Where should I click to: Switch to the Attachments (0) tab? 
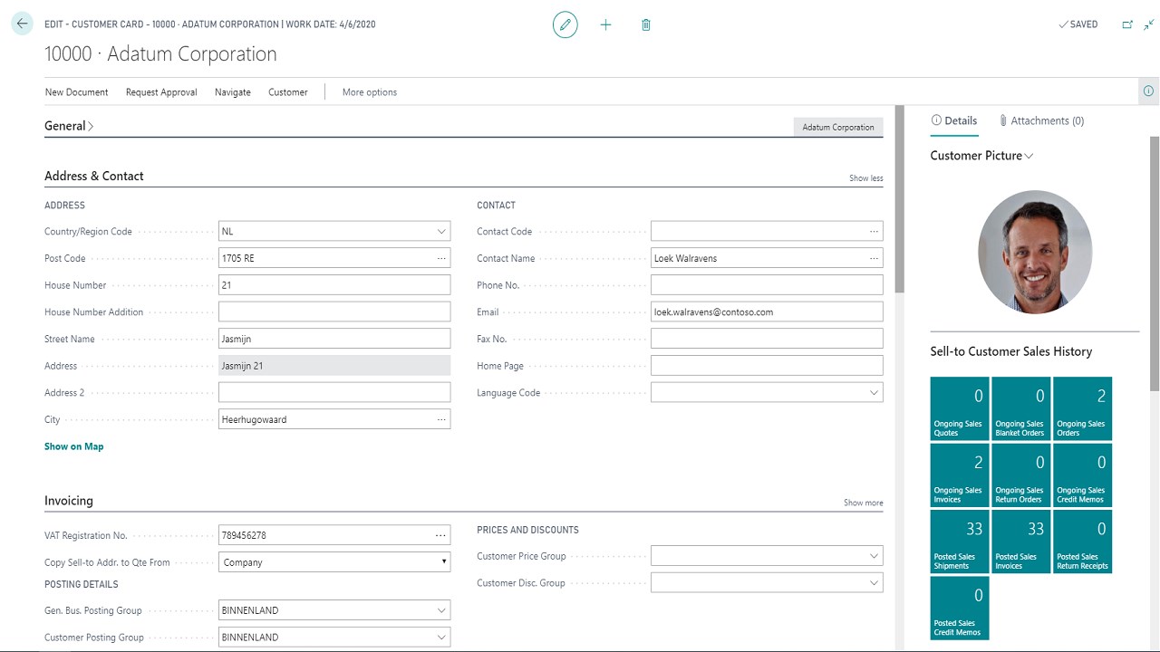[x=1041, y=120]
